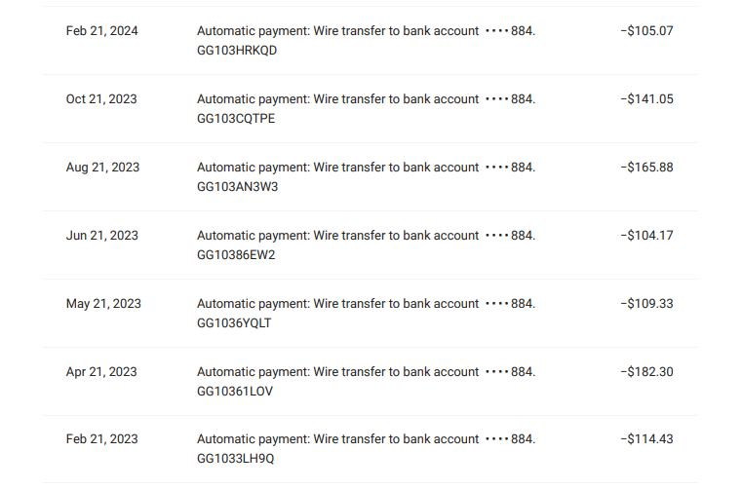Screen dimensions: 743x489
Task: Click the payment reference GG103HRKQD
Action: pyautogui.click(x=237, y=51)
